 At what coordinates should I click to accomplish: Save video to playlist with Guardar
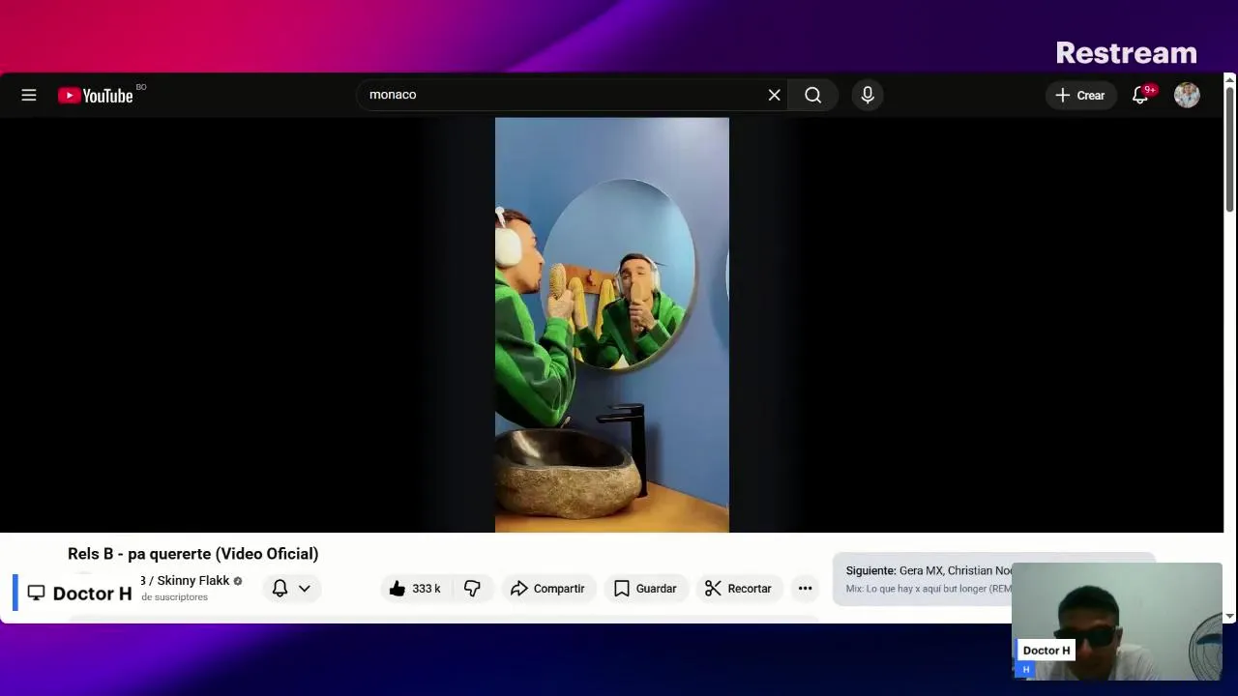tap(645, 588)
